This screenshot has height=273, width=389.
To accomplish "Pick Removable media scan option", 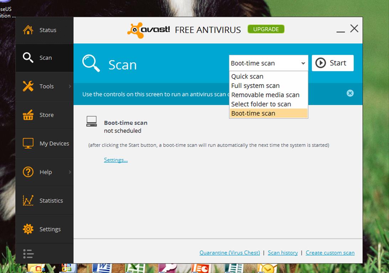I will (x=269, y=95).
